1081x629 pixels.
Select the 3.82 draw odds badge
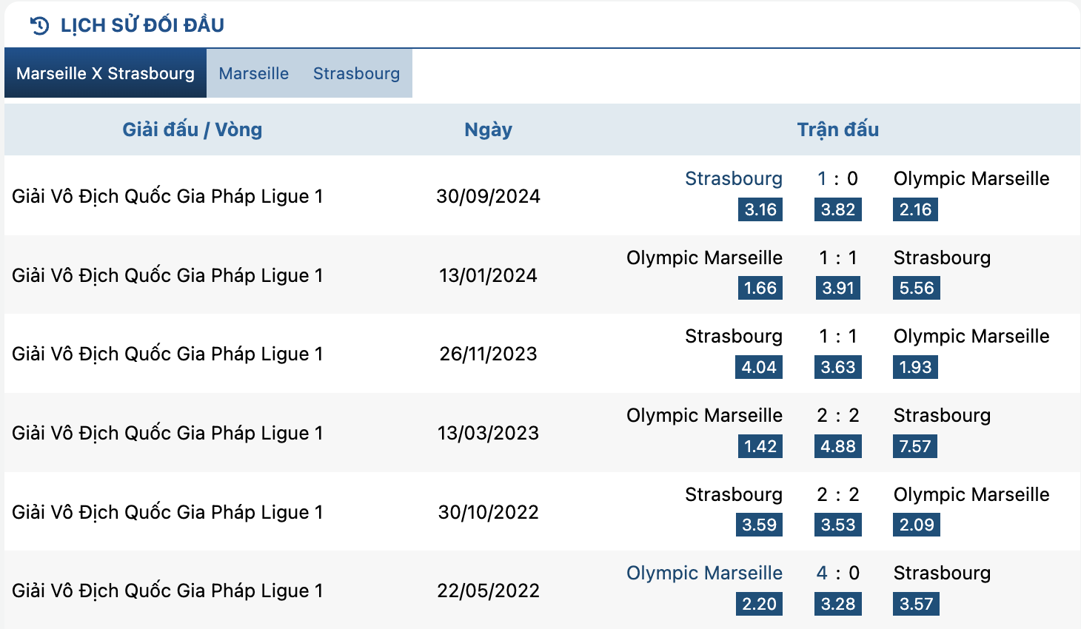point(838,209)
